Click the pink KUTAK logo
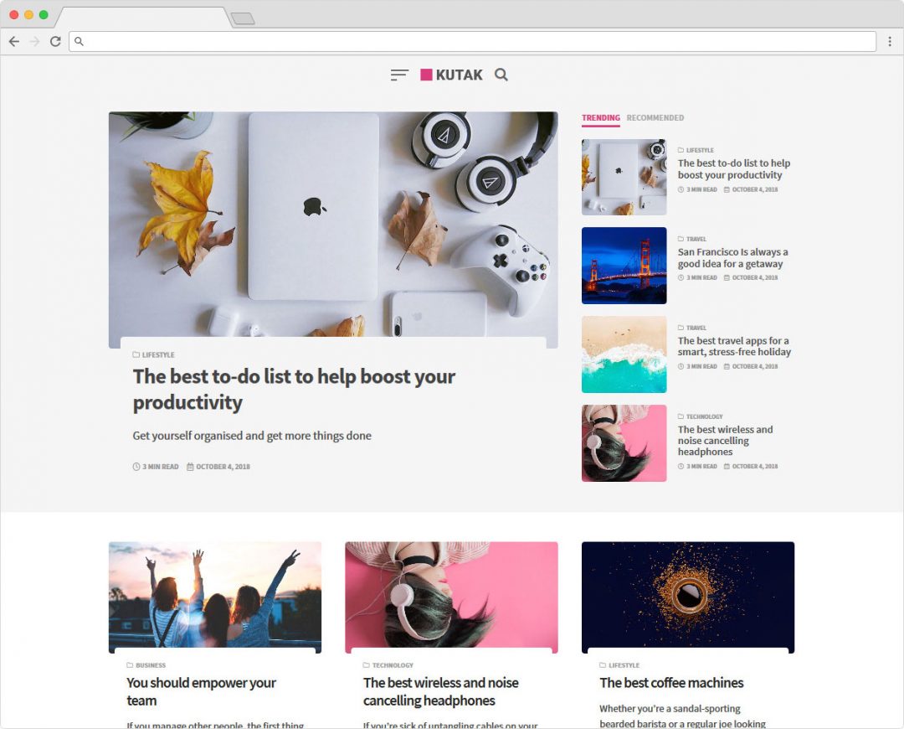 pyautogui.click(x=451, y=75)
